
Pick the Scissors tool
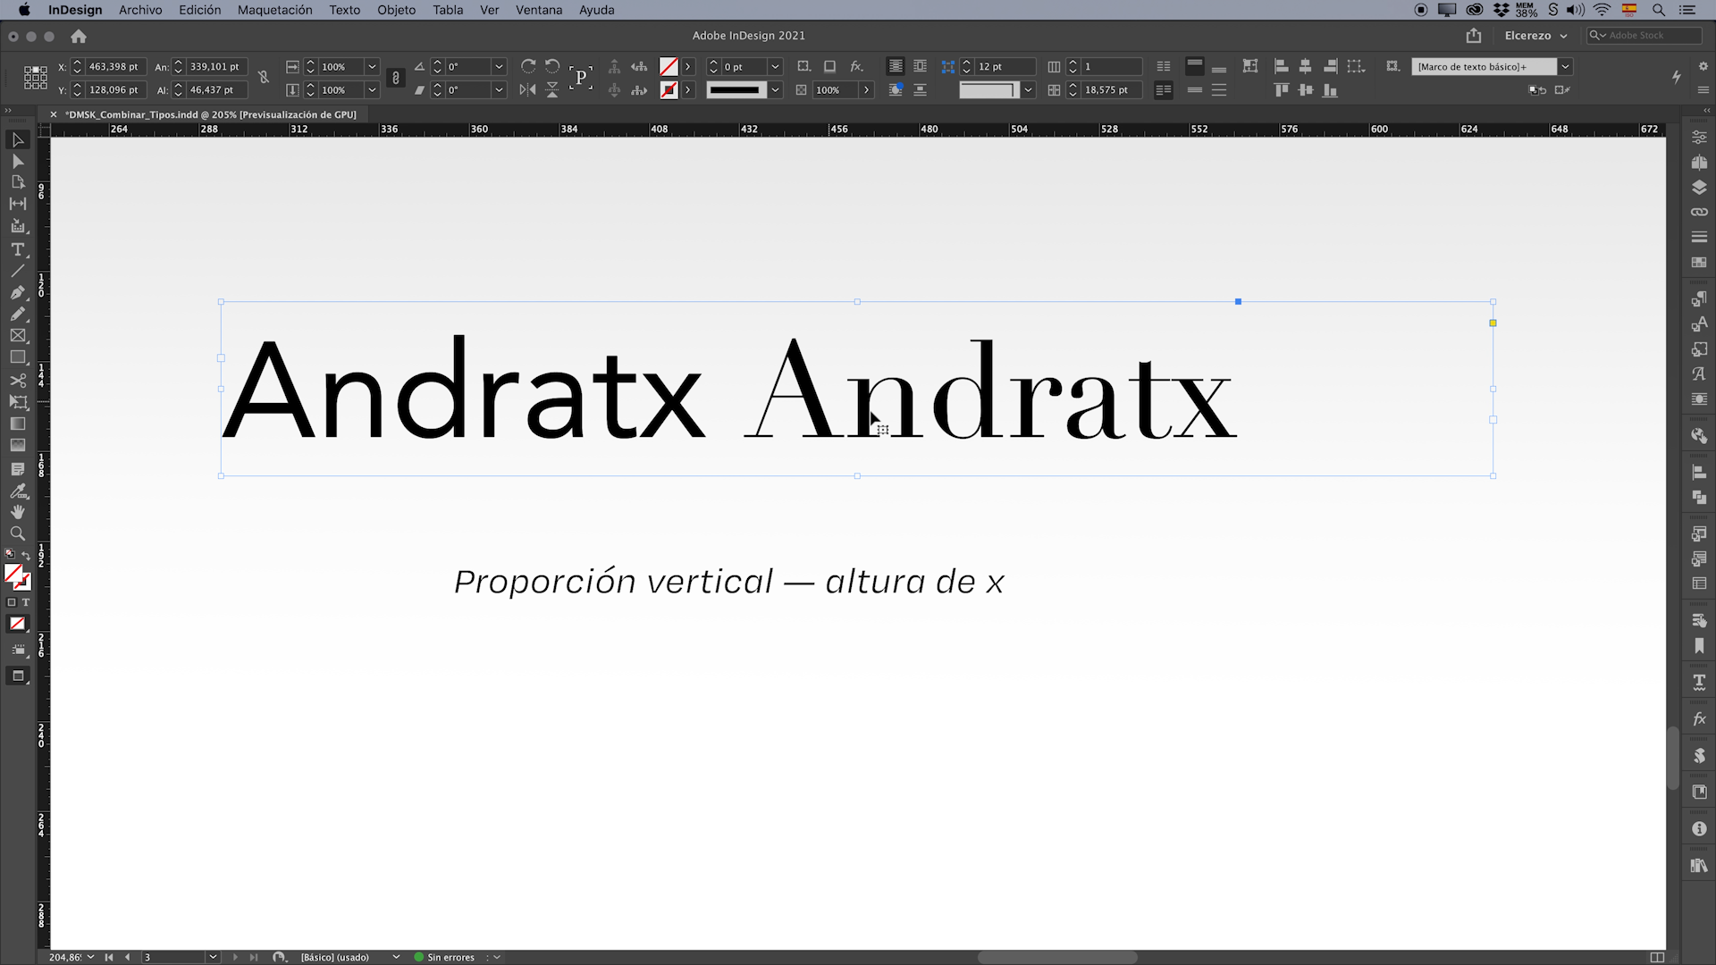18,381
